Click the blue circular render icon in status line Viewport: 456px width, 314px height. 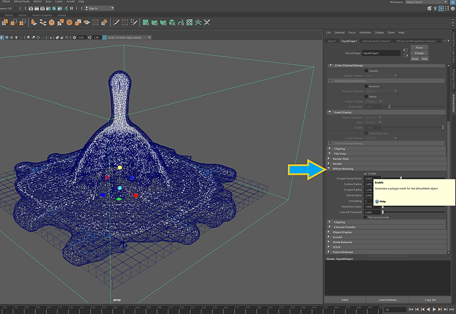(x=54, y=9)
